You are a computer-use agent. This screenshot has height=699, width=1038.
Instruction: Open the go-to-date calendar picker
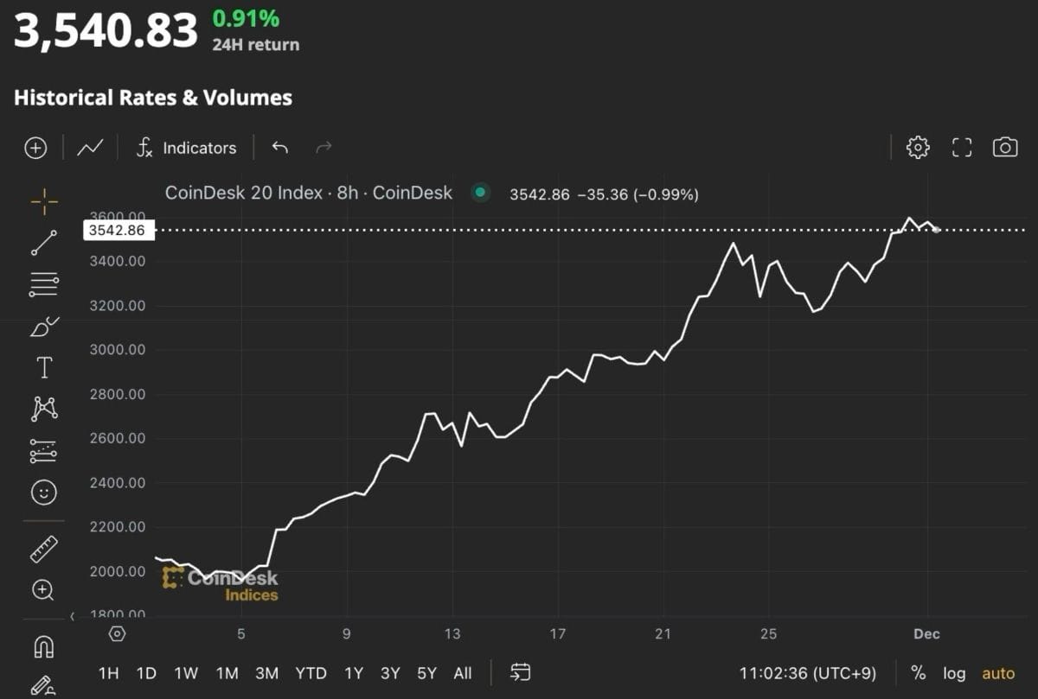pos(521,672)
